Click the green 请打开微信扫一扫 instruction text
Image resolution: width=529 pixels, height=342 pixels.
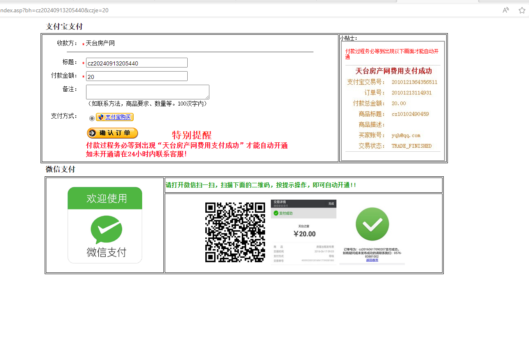261,185
